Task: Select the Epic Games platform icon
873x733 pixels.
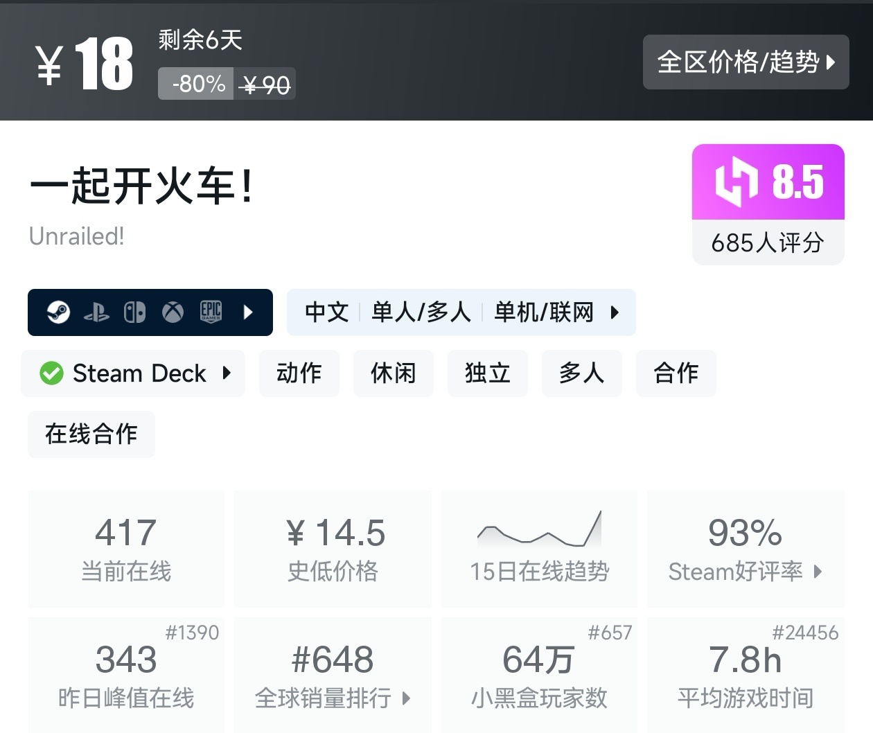Action: (211, 312)
